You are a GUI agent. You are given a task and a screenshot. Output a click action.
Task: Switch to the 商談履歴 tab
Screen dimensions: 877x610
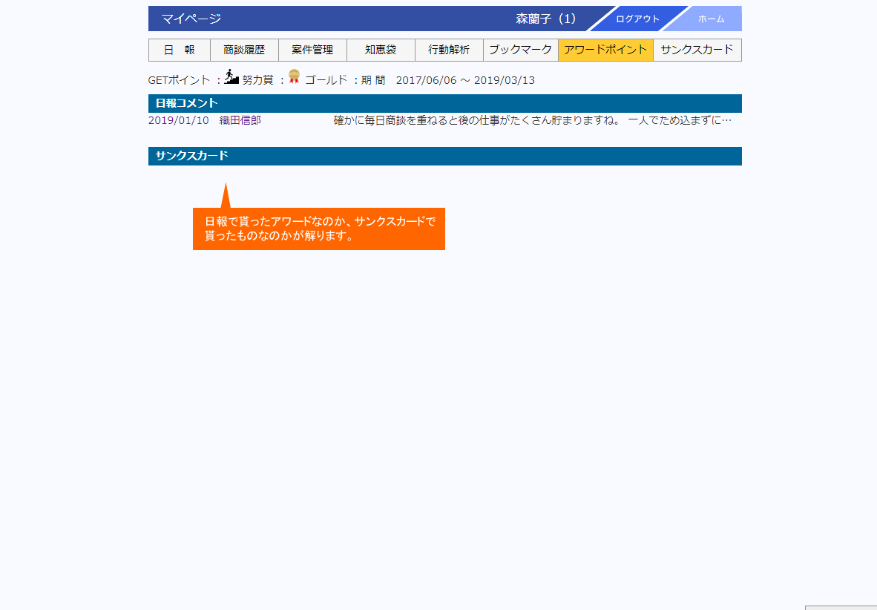coord(244,50)
